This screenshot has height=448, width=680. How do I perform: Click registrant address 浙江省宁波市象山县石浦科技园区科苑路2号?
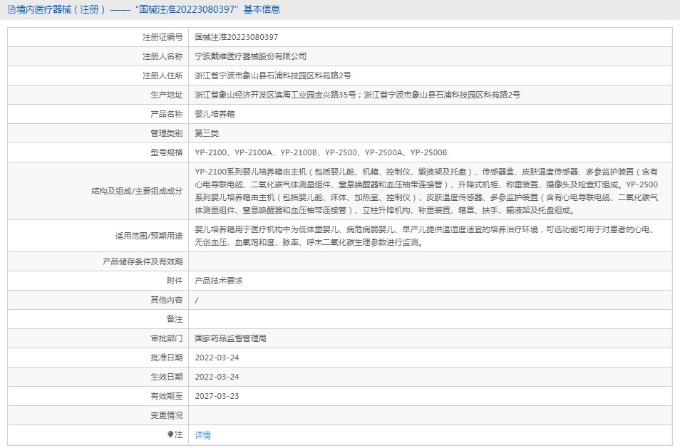pos(273,75)
